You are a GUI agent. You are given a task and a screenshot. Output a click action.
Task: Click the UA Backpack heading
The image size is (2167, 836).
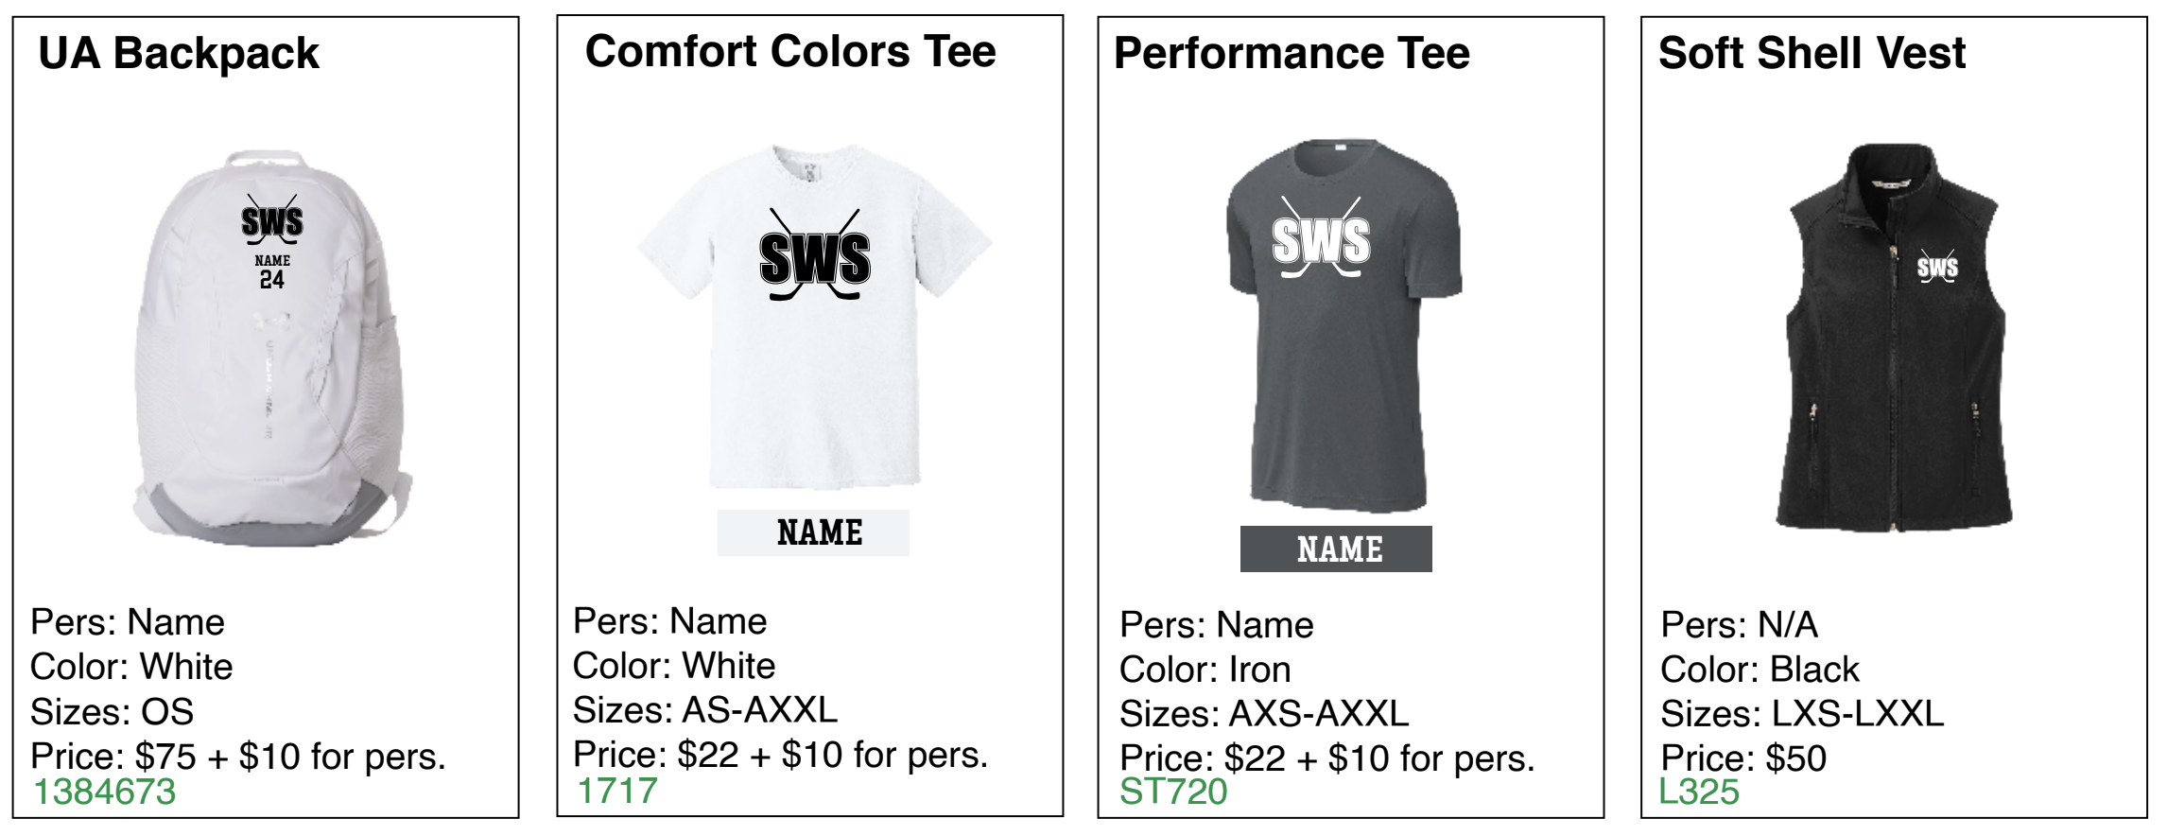click(179, 54)
